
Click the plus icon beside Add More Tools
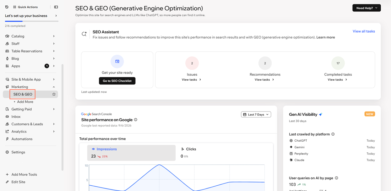pos(7,175)
